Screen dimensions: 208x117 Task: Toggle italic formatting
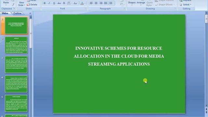point(49,3)
